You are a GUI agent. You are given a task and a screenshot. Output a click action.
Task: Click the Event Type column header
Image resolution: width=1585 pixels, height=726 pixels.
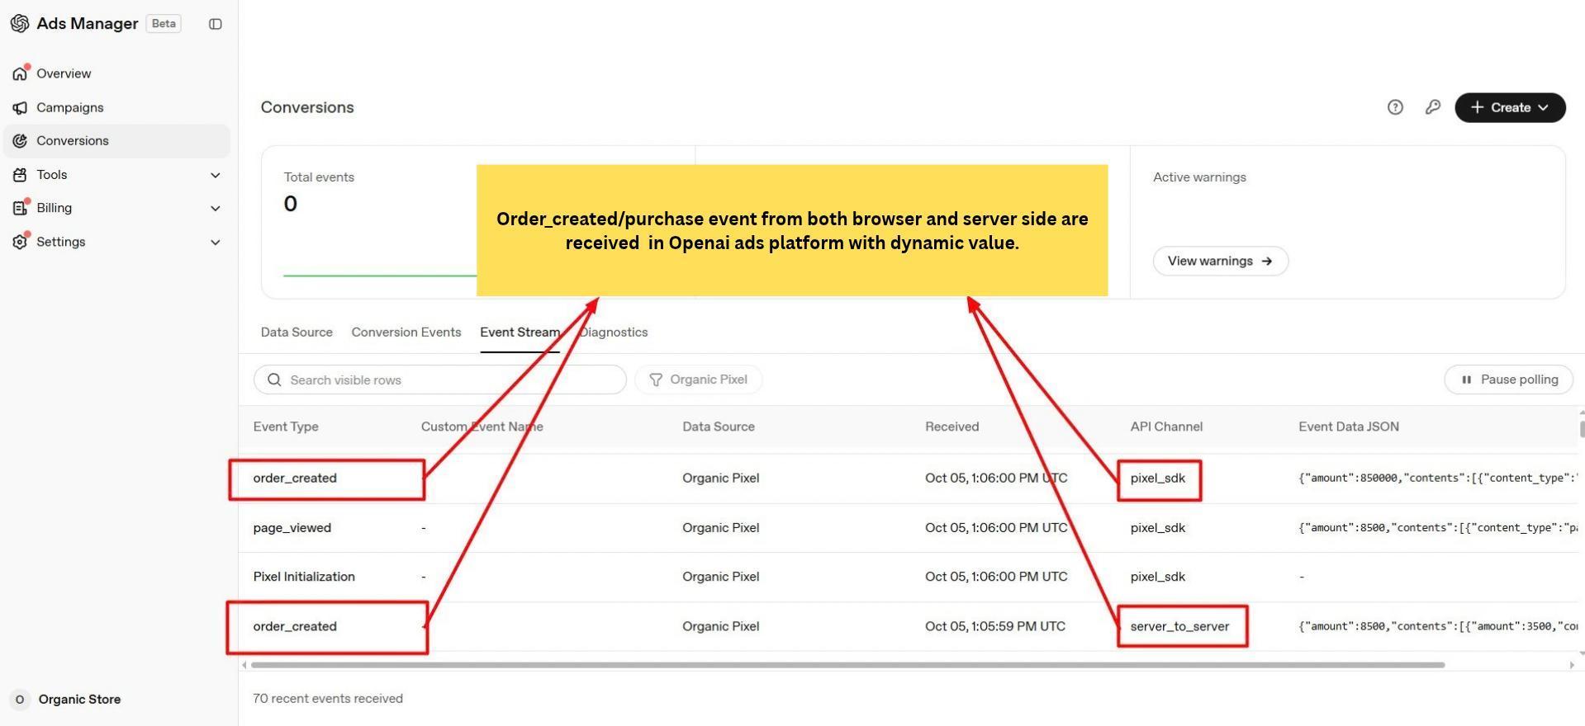tap(286, 427)
